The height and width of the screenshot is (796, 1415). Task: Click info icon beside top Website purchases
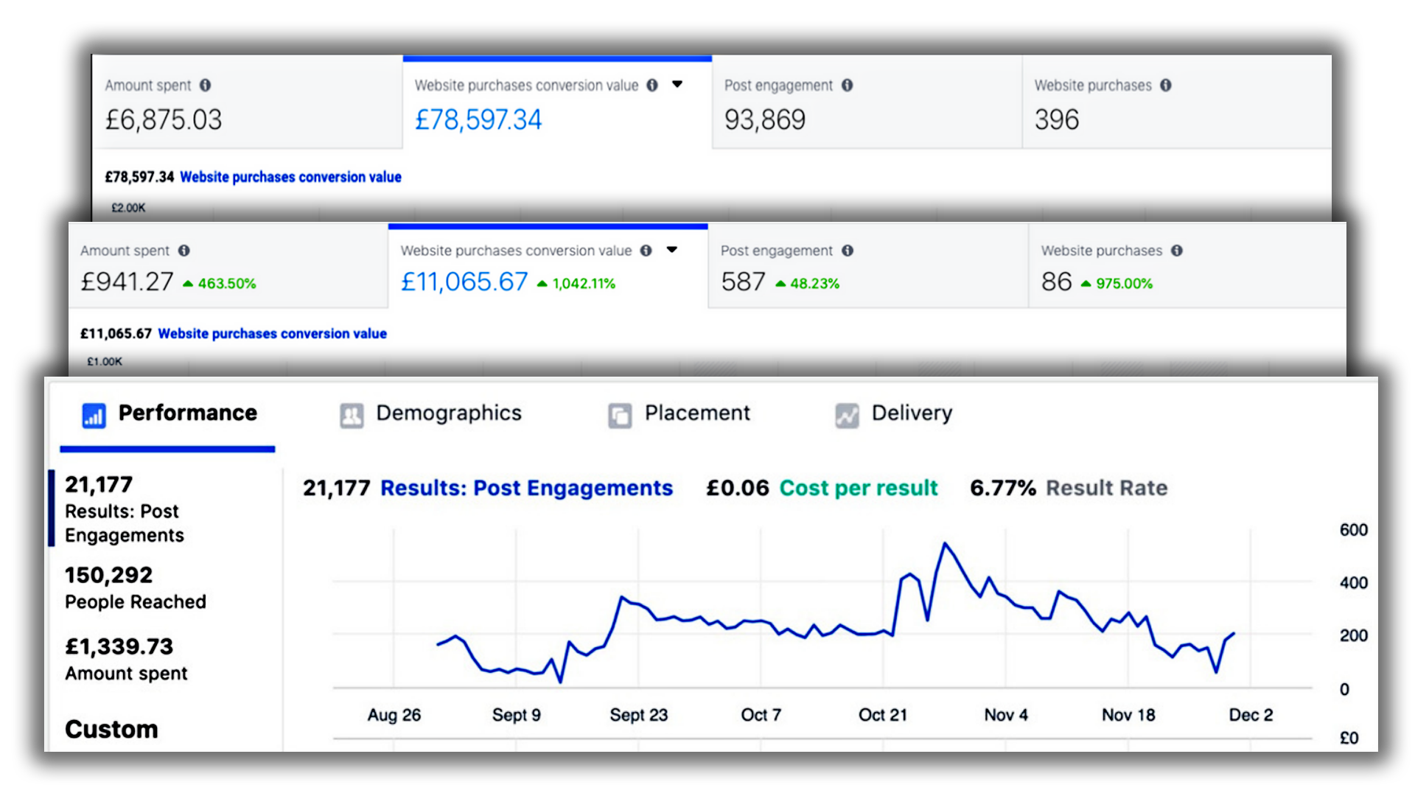coord(1166,85)
